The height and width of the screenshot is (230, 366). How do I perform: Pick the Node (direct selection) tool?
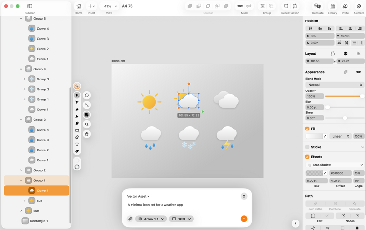pos(77,102)
